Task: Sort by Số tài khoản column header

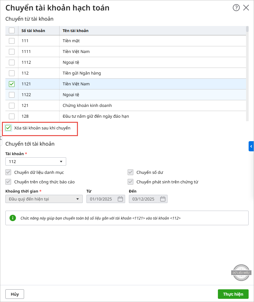Action: tap(33, 31)
